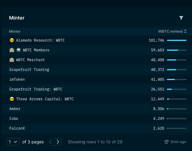Viewport: 192px width, 151px height.
Task: Click the WBTC minted column header
Action: (170, 31)
